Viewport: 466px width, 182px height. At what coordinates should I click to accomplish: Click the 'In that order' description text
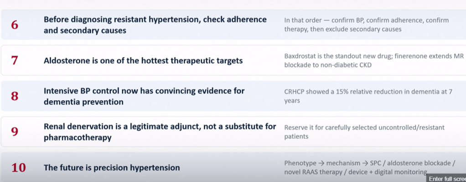(x=367, y=25)
